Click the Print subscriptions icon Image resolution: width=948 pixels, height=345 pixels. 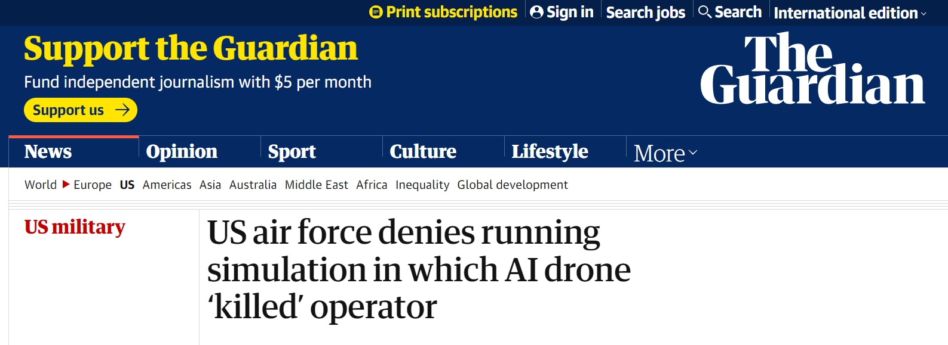tap(376, 12)
